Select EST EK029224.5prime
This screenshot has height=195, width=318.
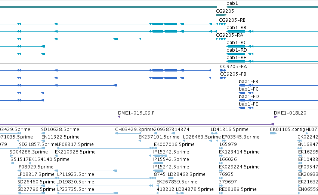point(239,167)
